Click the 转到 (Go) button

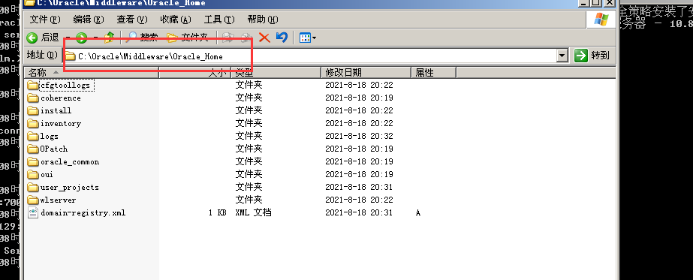[x=592, y=56]
